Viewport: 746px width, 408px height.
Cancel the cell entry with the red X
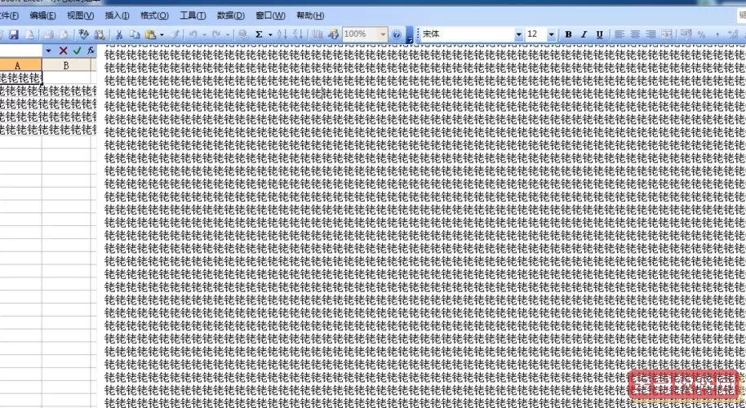click(63, 51)
